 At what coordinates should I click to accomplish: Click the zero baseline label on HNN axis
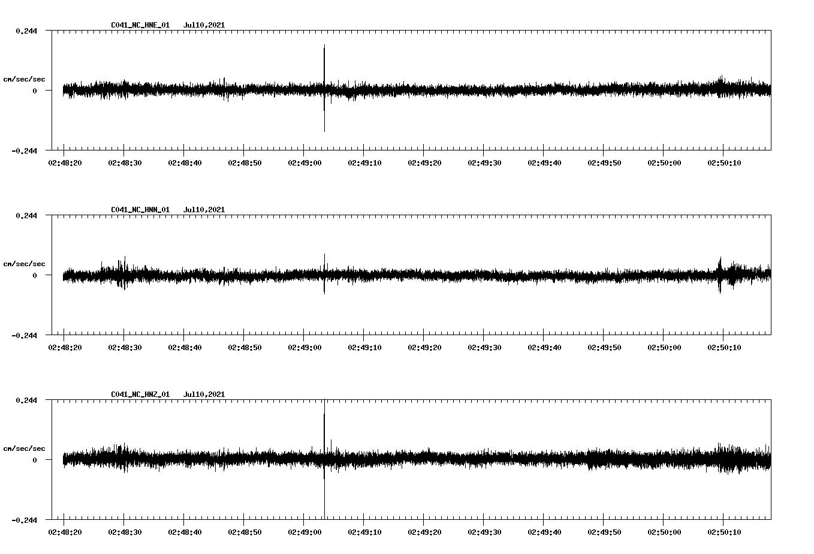(35, 275)
